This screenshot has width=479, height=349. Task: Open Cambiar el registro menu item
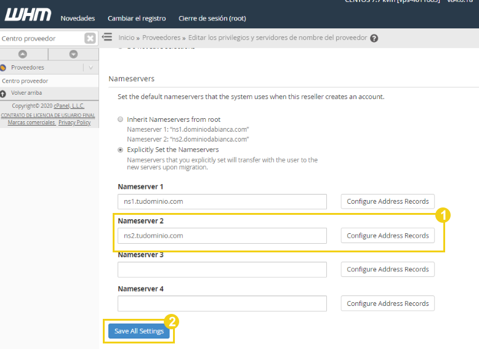pos(137,18)
